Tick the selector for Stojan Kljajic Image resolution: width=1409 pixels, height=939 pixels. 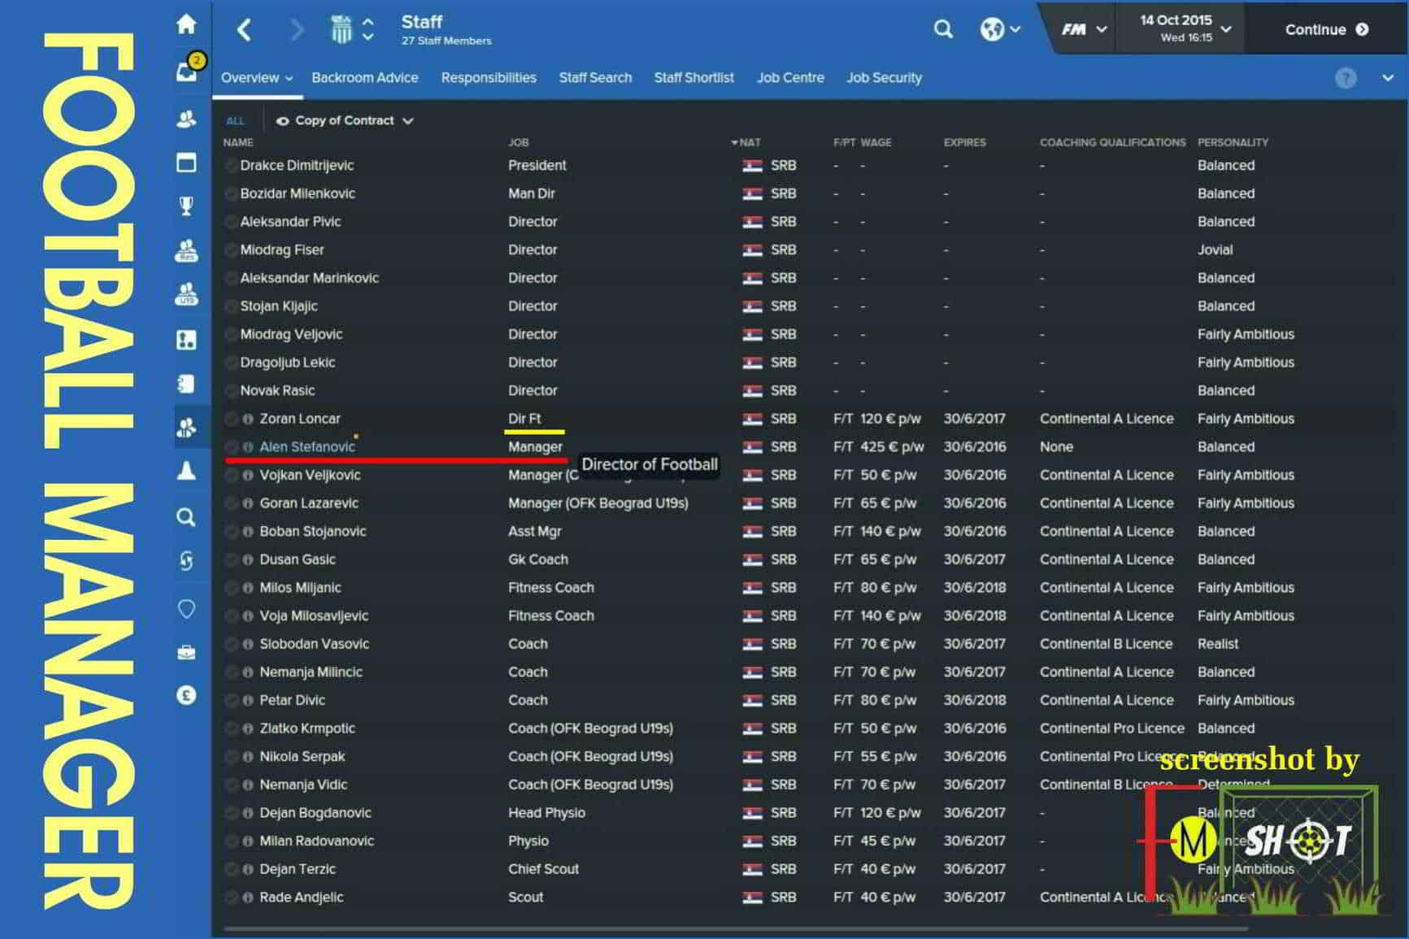pos(232,306)
